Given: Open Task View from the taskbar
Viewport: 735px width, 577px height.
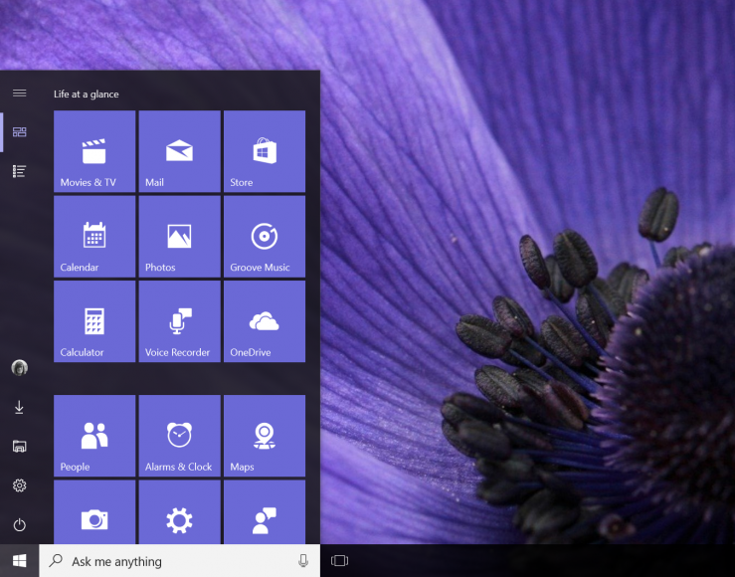Looking at the screenshot, I should (x=339, y=561).
